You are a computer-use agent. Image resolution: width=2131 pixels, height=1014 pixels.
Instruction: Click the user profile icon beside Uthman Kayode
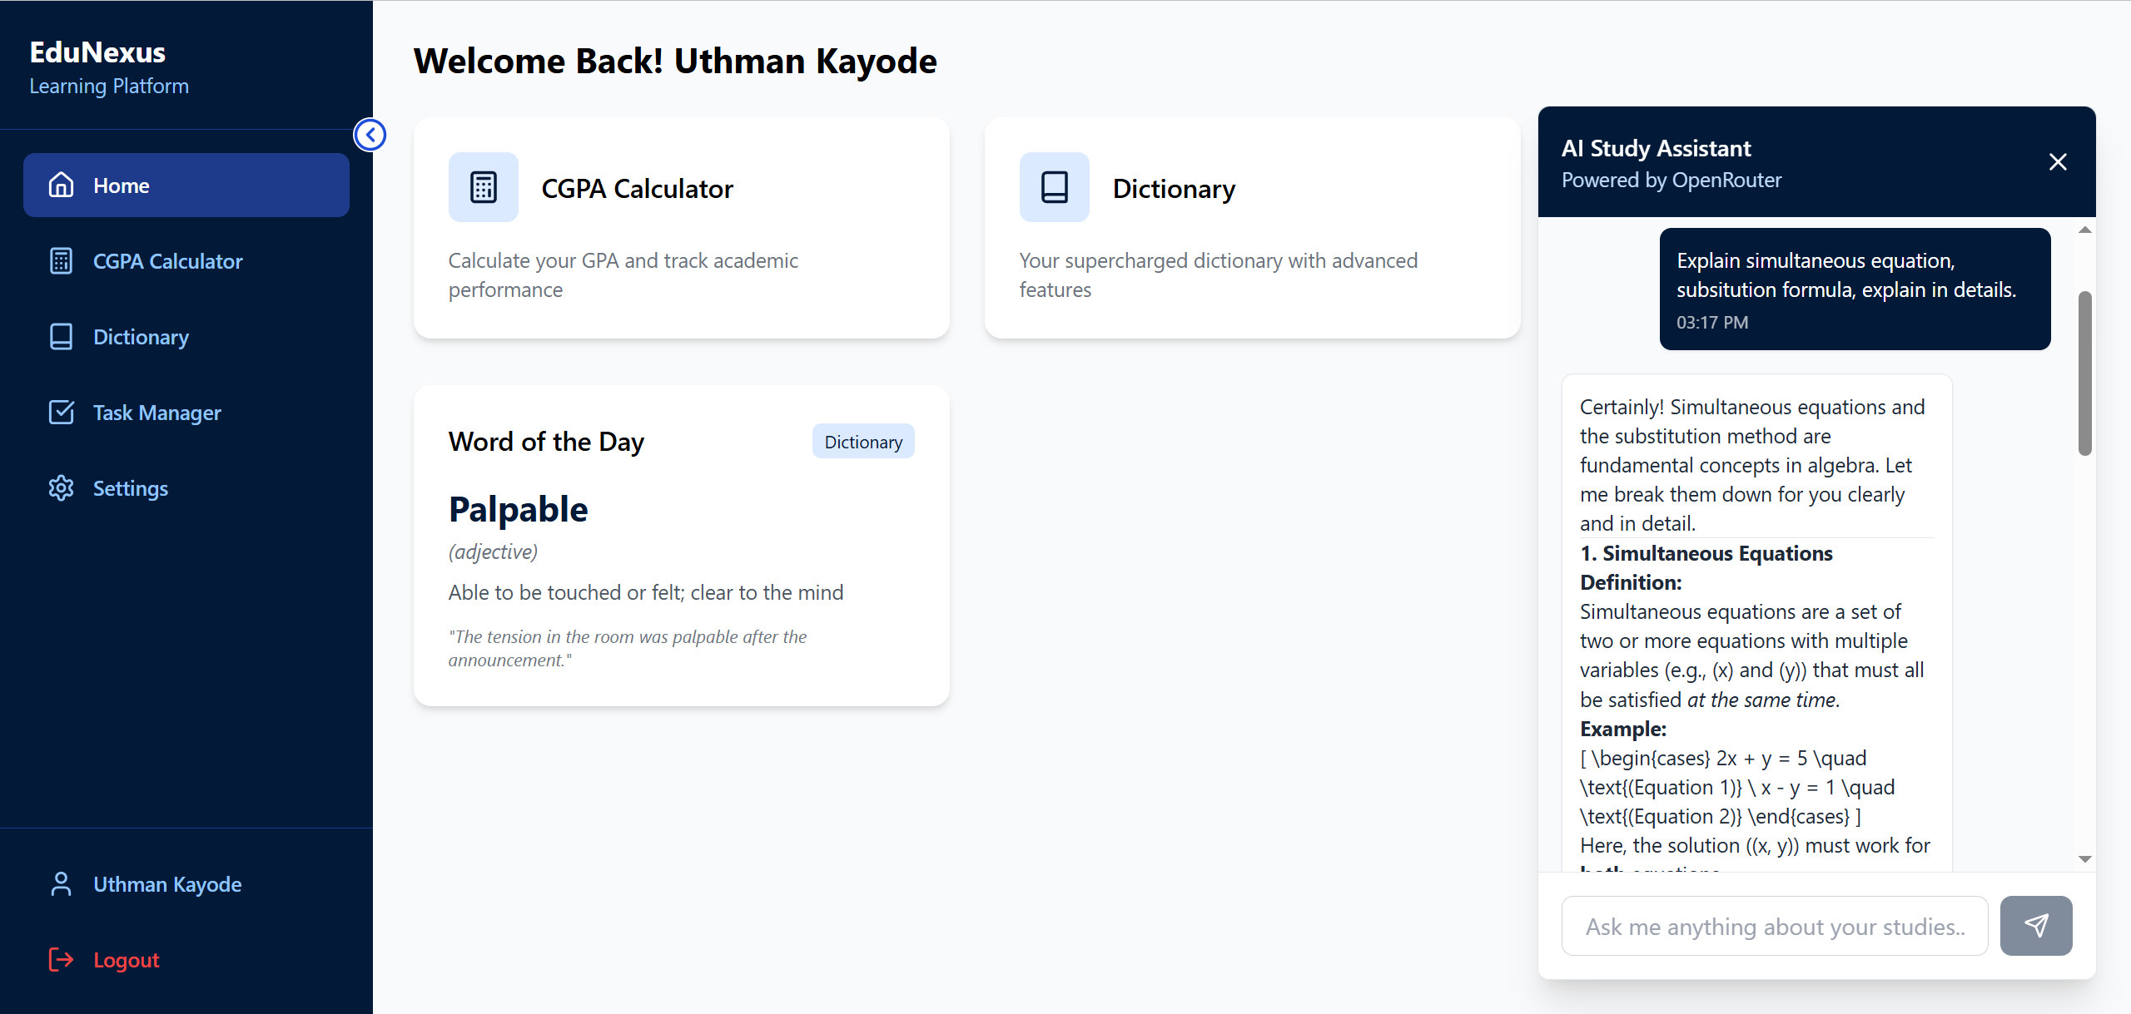point(61,883)
